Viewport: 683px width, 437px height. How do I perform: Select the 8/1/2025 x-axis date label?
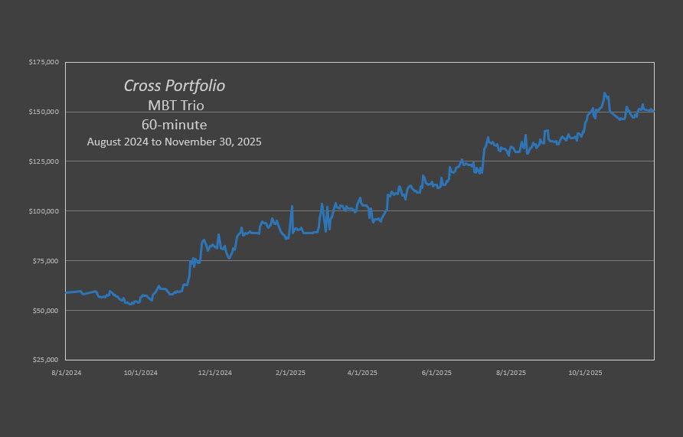tap(511, 373)
